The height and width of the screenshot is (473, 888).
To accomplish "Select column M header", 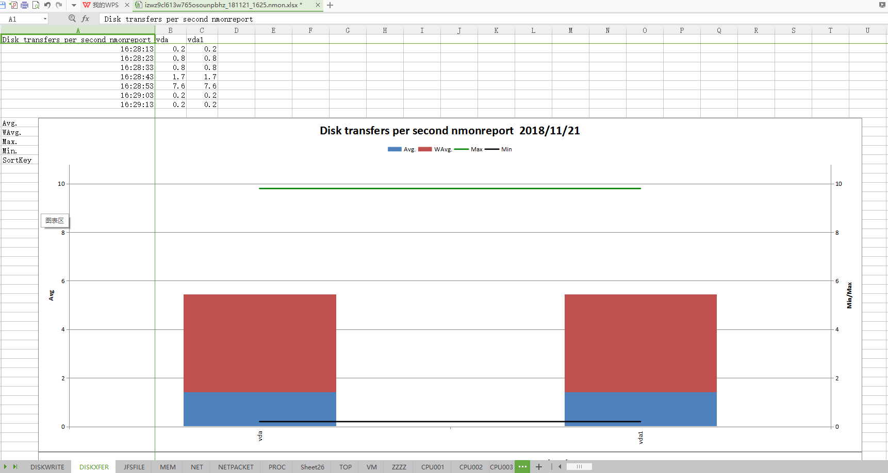I will tap(570, 30).
